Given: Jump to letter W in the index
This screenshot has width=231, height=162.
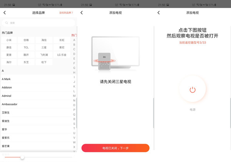Looking at the screenshot, I should 74,142.
